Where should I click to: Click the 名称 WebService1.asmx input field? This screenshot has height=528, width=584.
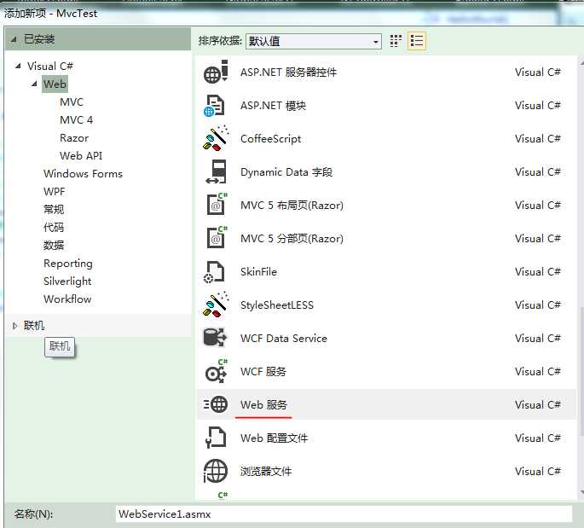(x=344, y=514)
